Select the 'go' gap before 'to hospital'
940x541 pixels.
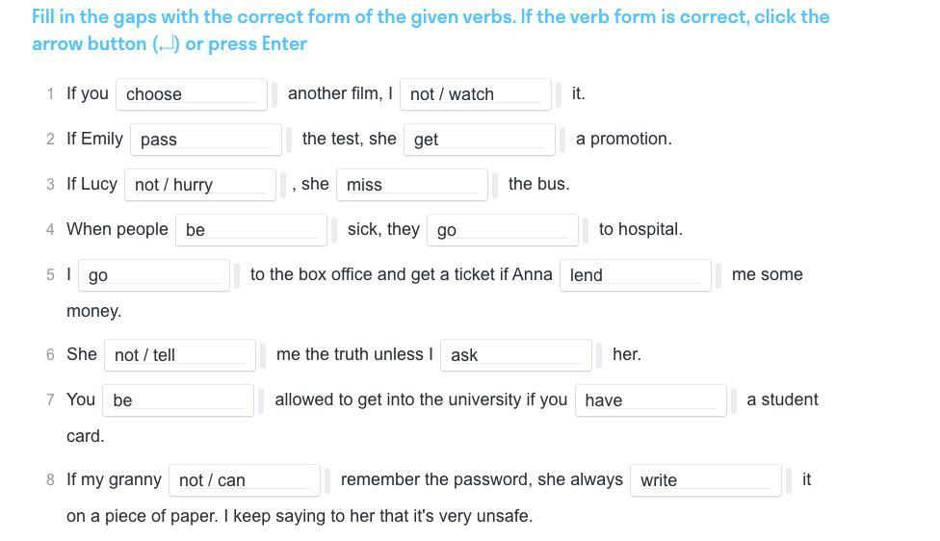tap(502, 230)
